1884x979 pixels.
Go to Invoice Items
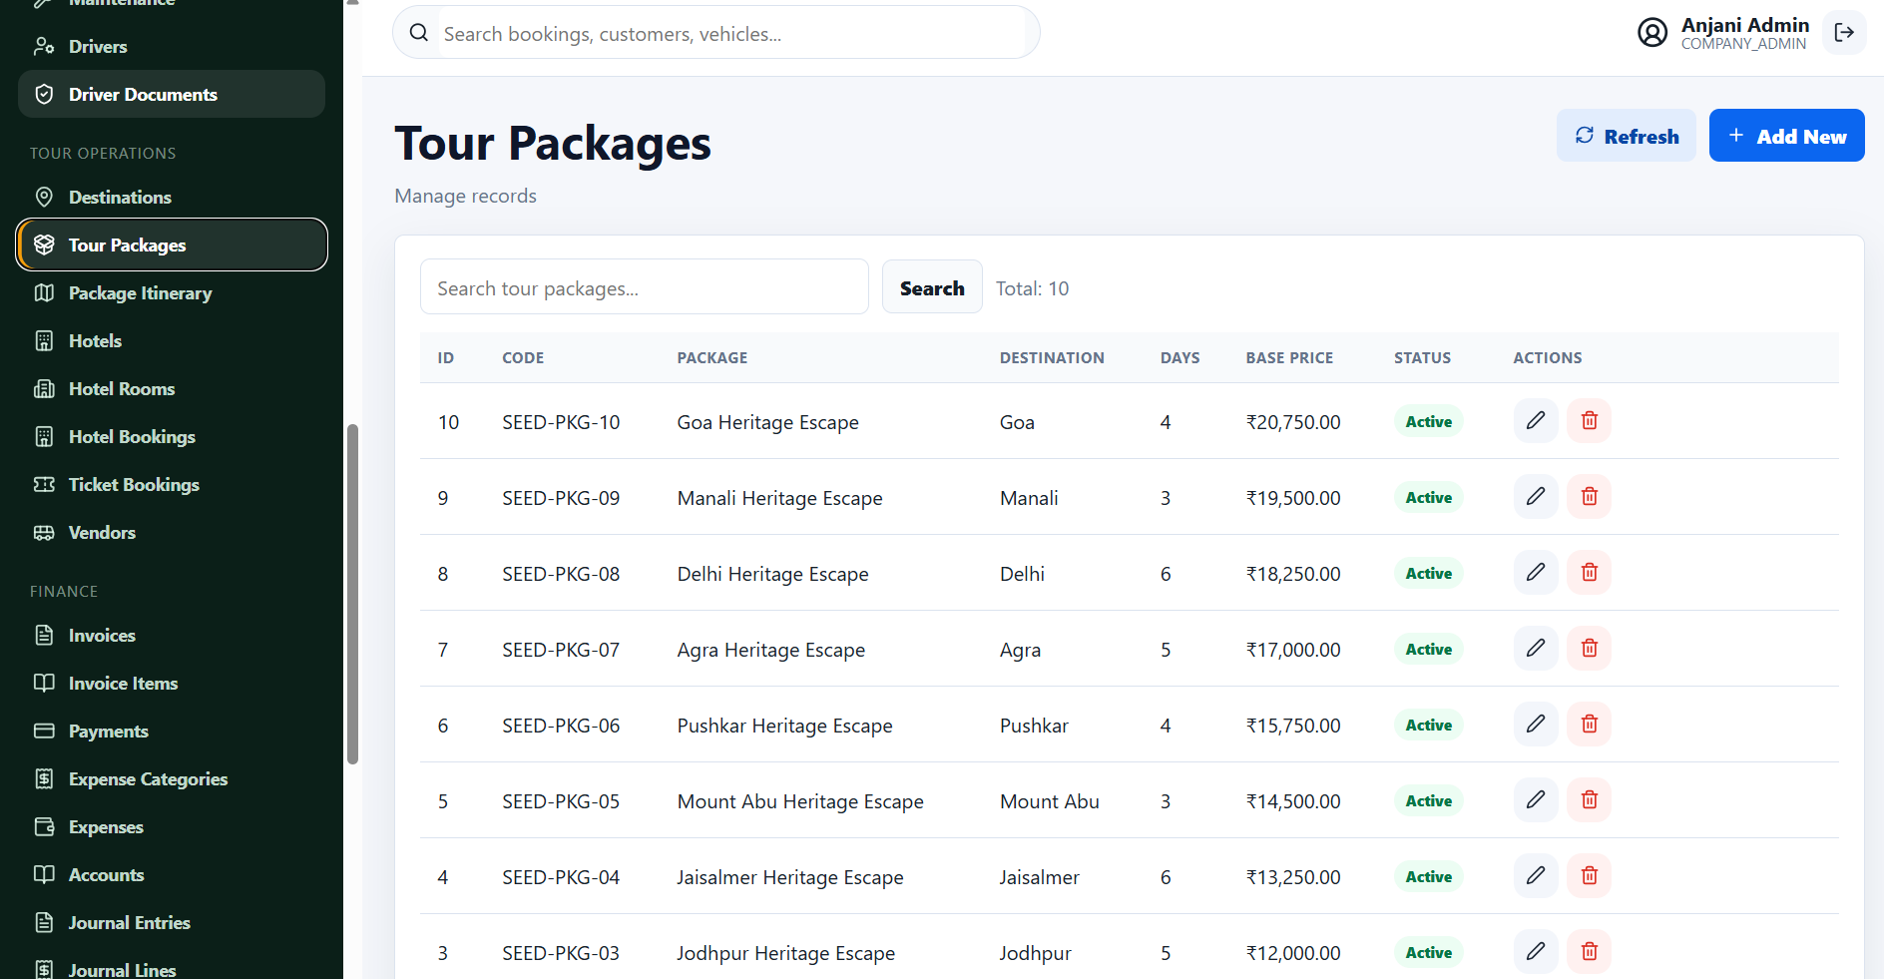172,683
